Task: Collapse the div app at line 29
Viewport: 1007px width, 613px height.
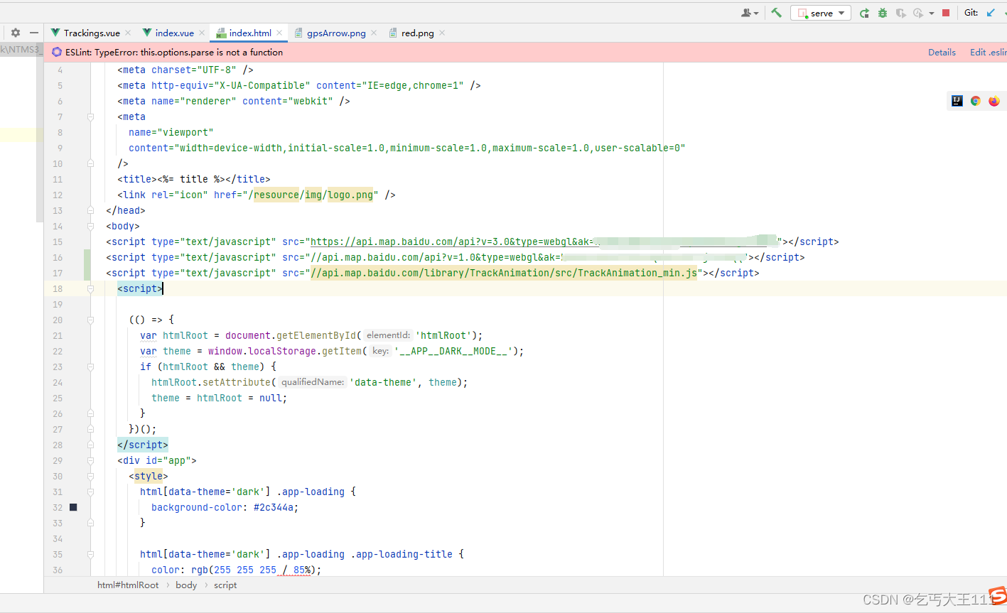Action: [90, 460]
